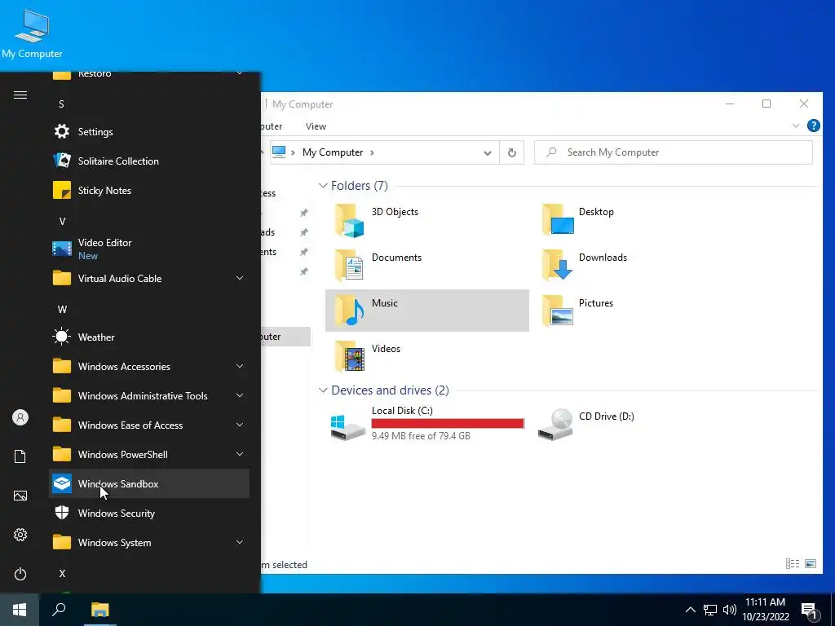Open Settings gear in Start rail
The width and height of the screenshot is (835, 626).
tap(20, 535)
